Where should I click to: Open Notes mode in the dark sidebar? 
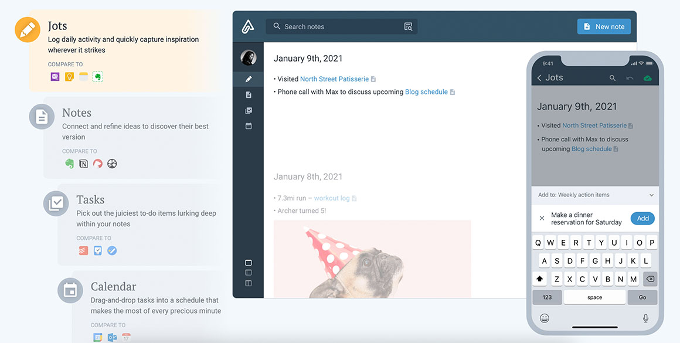coord(249,95)
